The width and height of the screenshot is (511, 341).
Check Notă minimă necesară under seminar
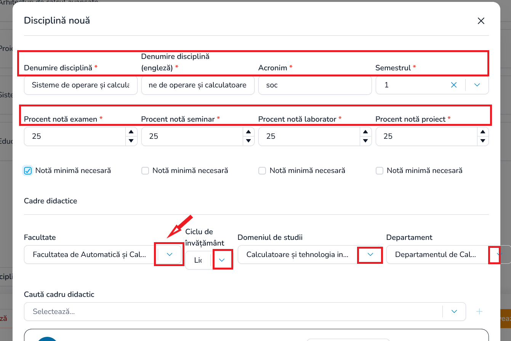(x=145, y=171)
